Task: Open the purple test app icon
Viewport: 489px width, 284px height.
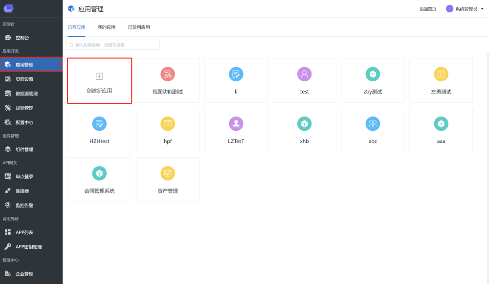Action: (304, 74)
